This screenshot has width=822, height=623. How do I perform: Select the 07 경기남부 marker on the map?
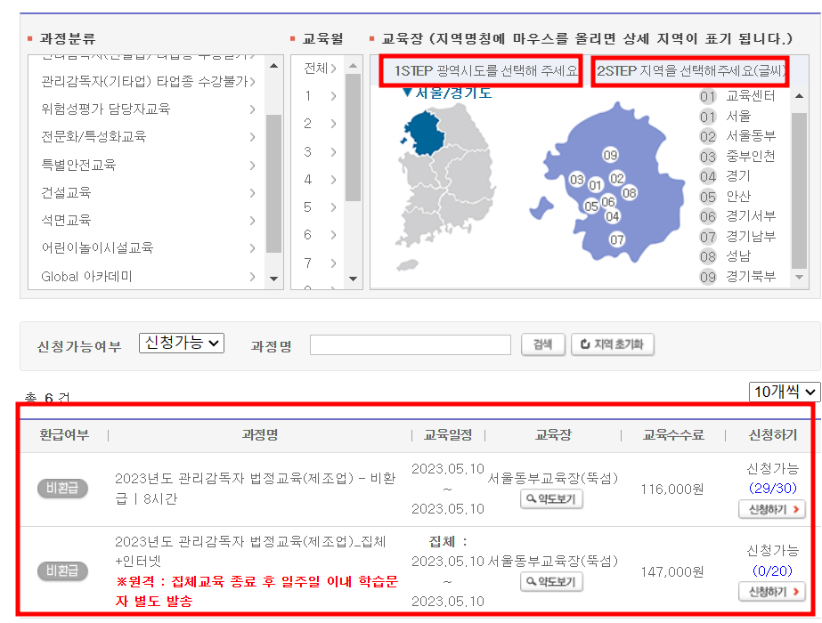pos(617,239)
